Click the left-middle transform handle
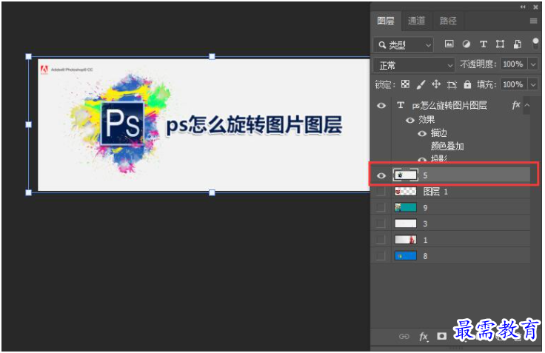This screenshot has height=353, width=545. click(28, 124)
